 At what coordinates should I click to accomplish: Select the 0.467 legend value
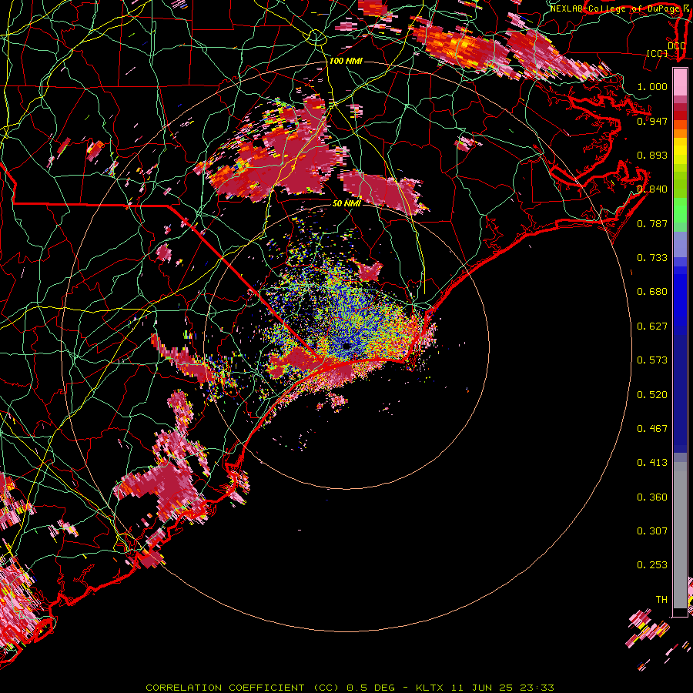(652, 428)
